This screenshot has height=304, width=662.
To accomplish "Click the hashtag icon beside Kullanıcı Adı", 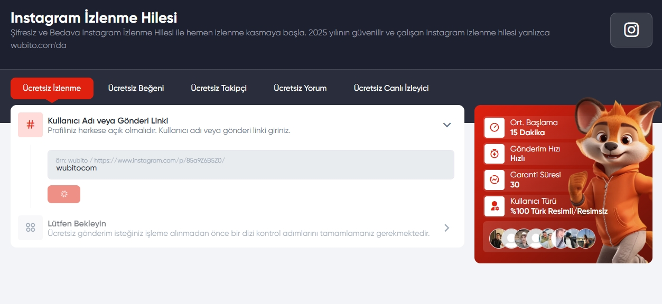I will 30,125.
